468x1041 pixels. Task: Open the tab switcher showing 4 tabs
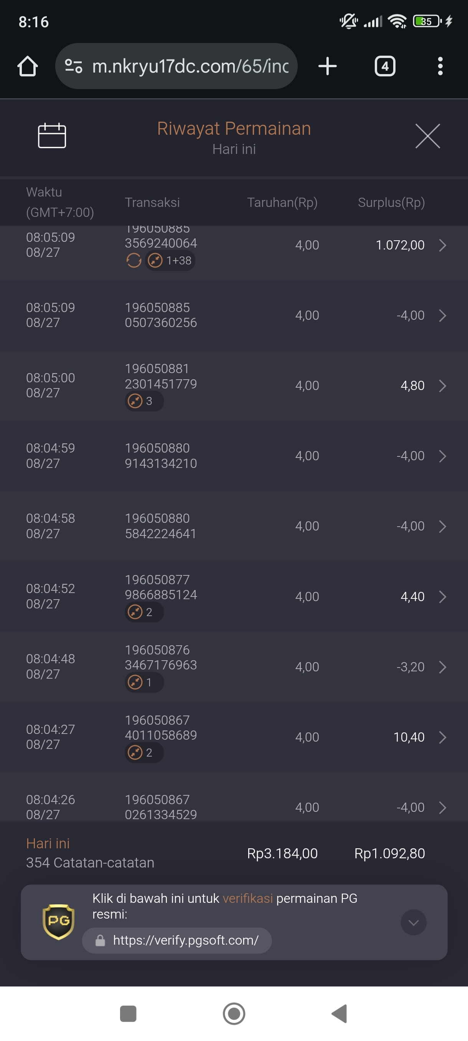pyautogui.click(x=384, y=66)
